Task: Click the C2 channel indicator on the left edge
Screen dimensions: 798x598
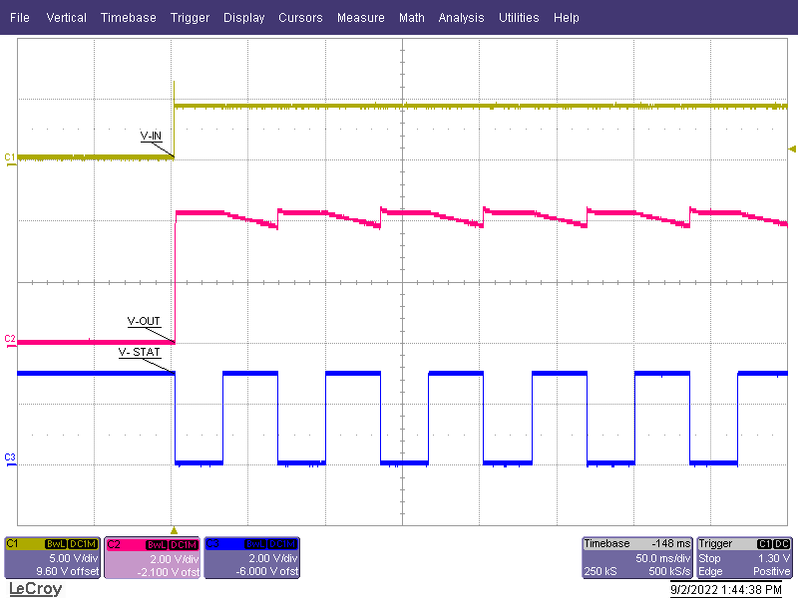Action: pyautogui.click(x=8, y=340)
